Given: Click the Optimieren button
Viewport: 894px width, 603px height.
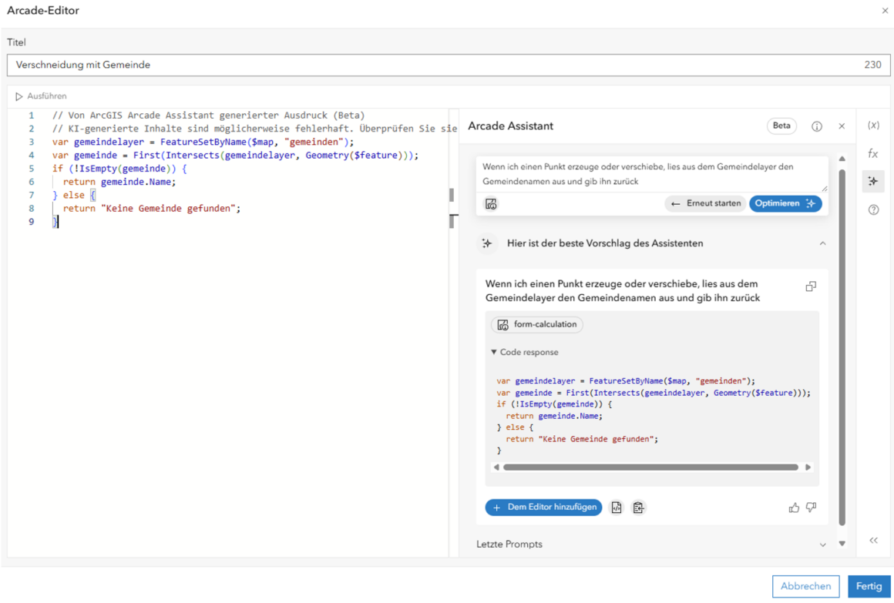Looking at the screenshot, I should point(785,203).
